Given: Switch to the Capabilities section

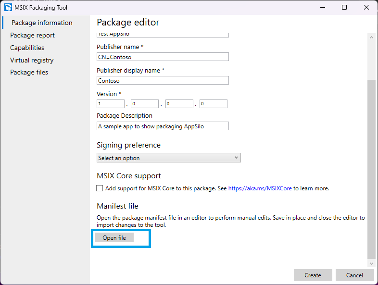Looking at the screenshot, I should point(27,48).
